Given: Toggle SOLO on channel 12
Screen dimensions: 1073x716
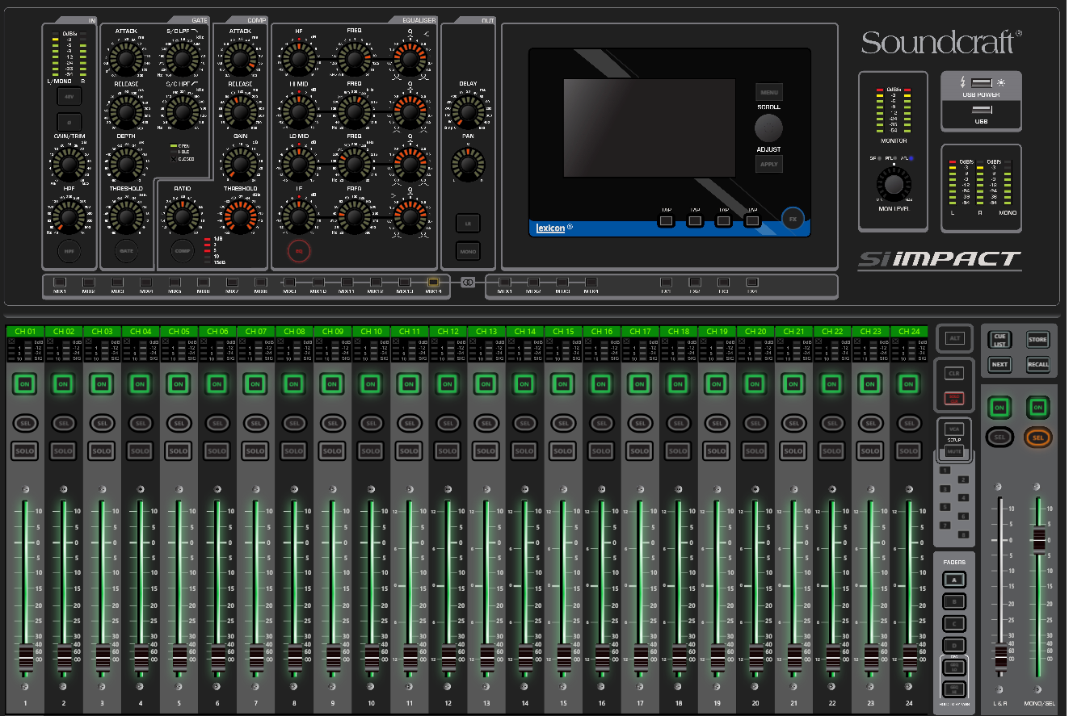Looking at the screenshot, I should pyautogui.click(x=448, y=451).
